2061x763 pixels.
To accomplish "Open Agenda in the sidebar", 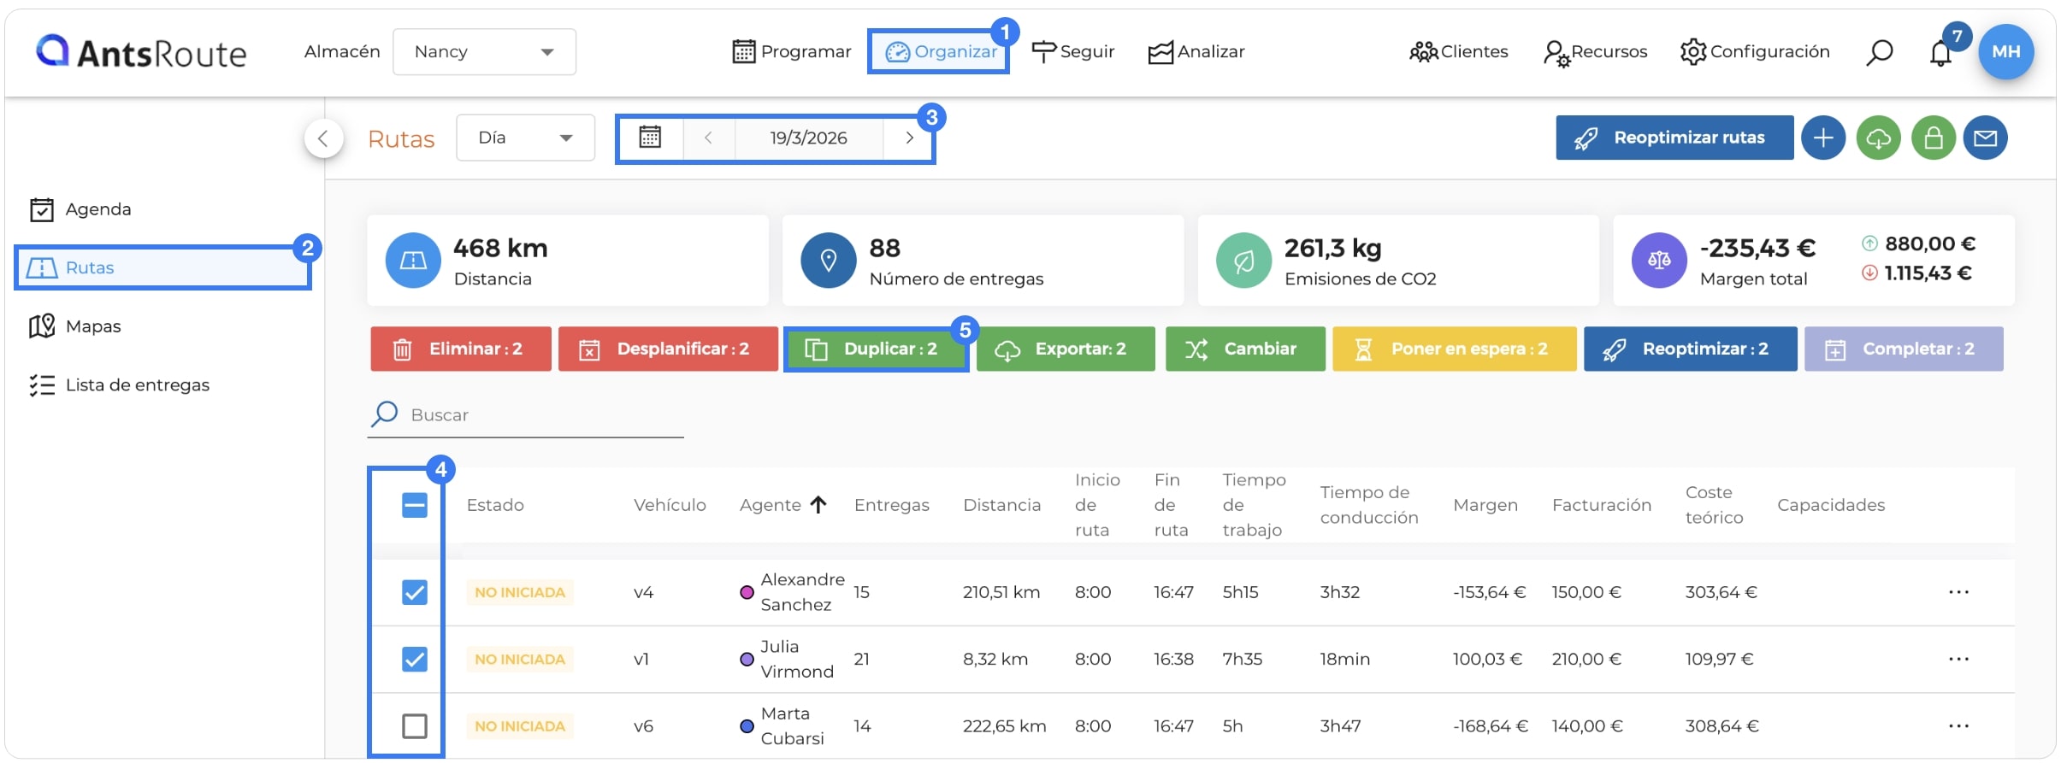I will pos(80,209).
